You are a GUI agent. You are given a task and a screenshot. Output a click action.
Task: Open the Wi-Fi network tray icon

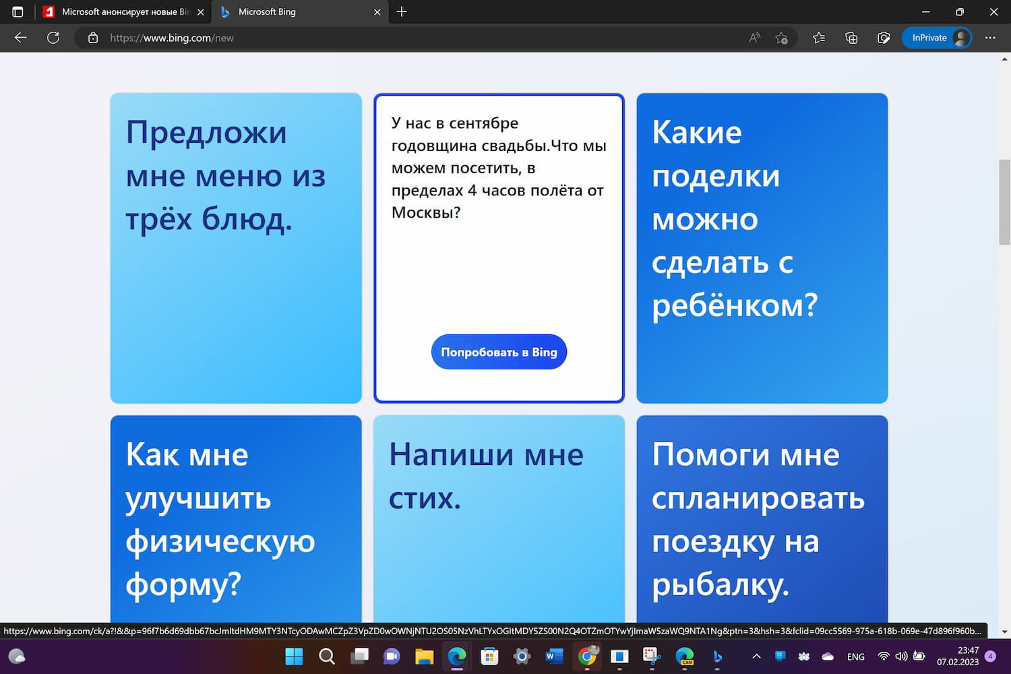(884, 656)
